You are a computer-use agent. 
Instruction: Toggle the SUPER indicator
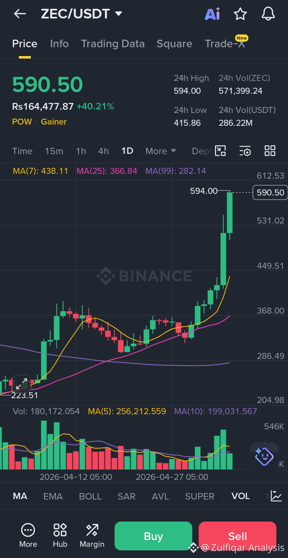(199, 496)
